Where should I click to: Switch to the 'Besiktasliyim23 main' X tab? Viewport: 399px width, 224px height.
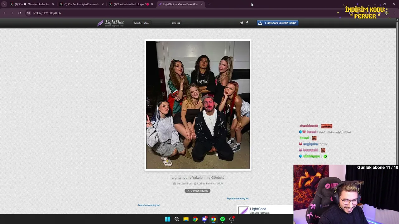click(81, 4)
